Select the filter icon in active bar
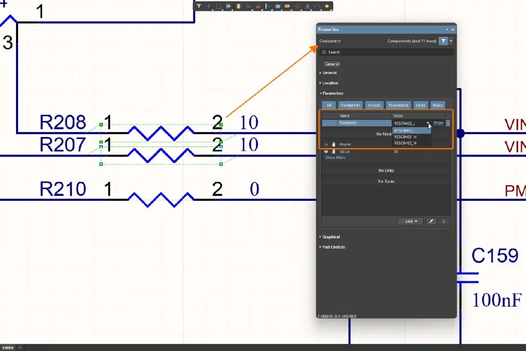 pyautogui.click(x=199, y=6)
